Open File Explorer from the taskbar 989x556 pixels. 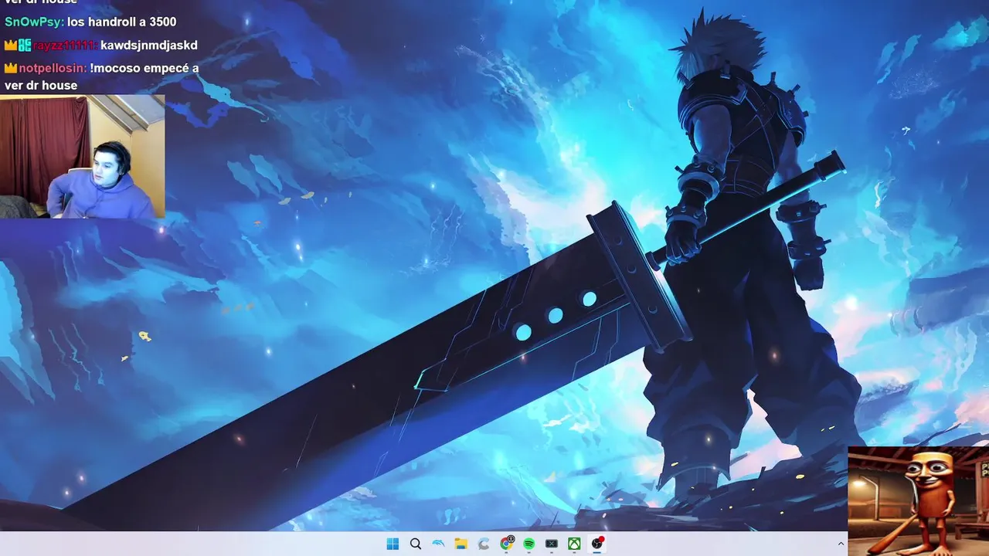click(461, 544)
